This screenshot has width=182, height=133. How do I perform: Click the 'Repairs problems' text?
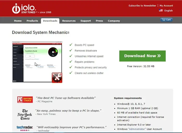pos(84,62)
